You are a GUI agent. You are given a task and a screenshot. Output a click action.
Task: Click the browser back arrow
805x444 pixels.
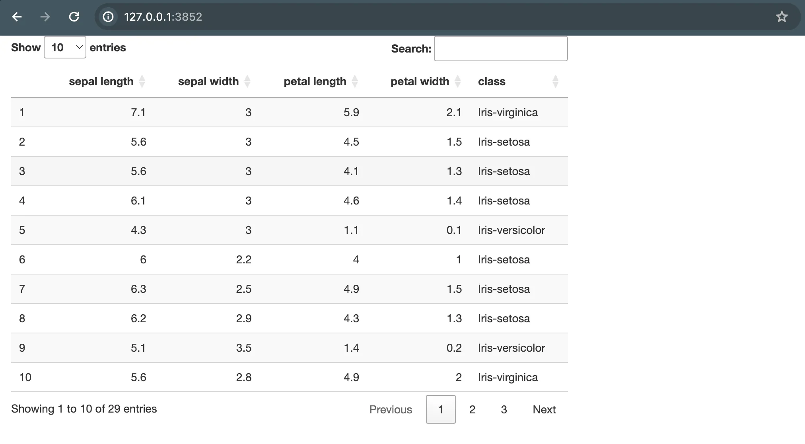pos(17,17)
